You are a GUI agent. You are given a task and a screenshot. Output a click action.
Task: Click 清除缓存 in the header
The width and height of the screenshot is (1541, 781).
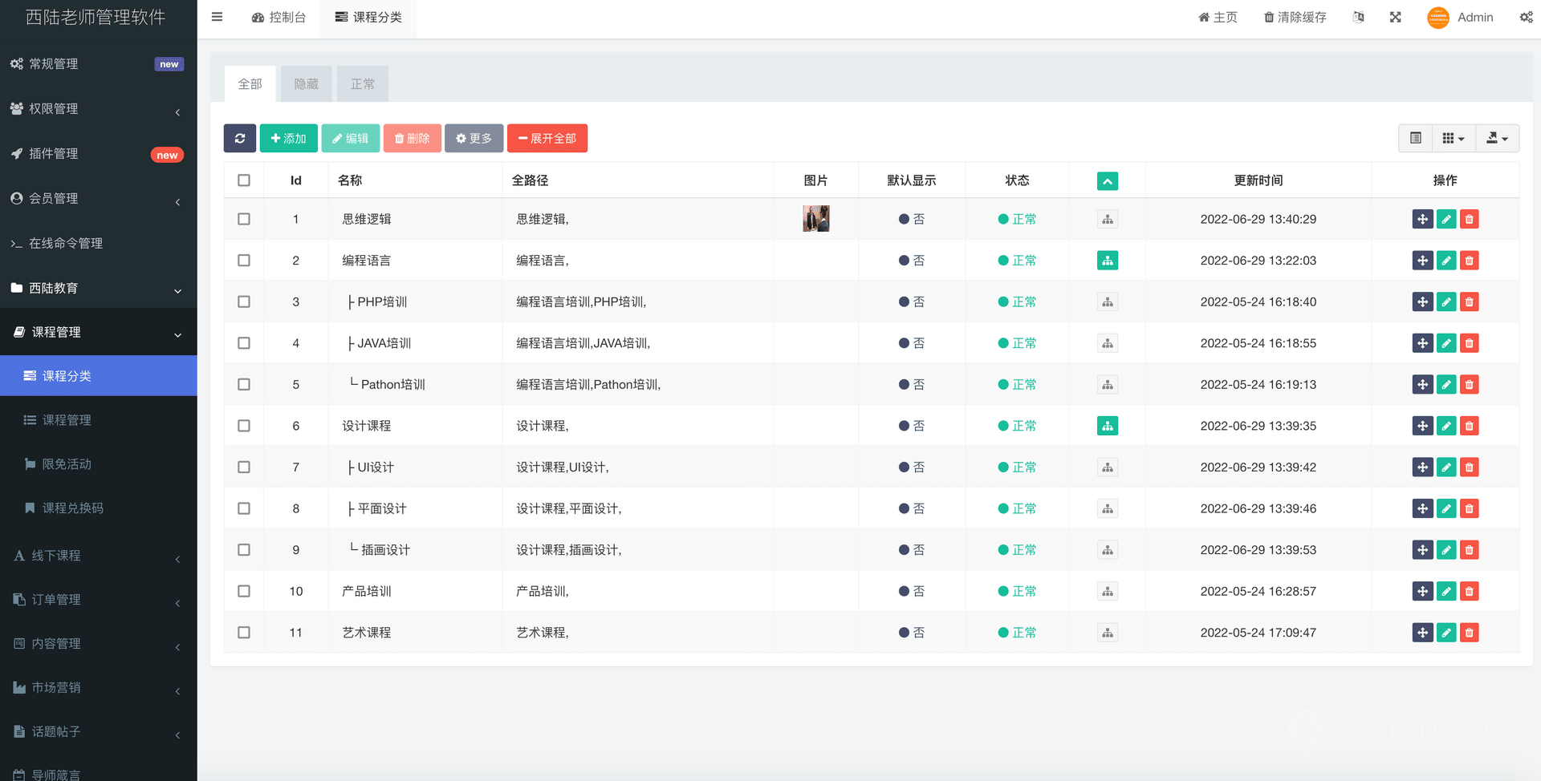pyautogui.click(x=1295, y=18)
